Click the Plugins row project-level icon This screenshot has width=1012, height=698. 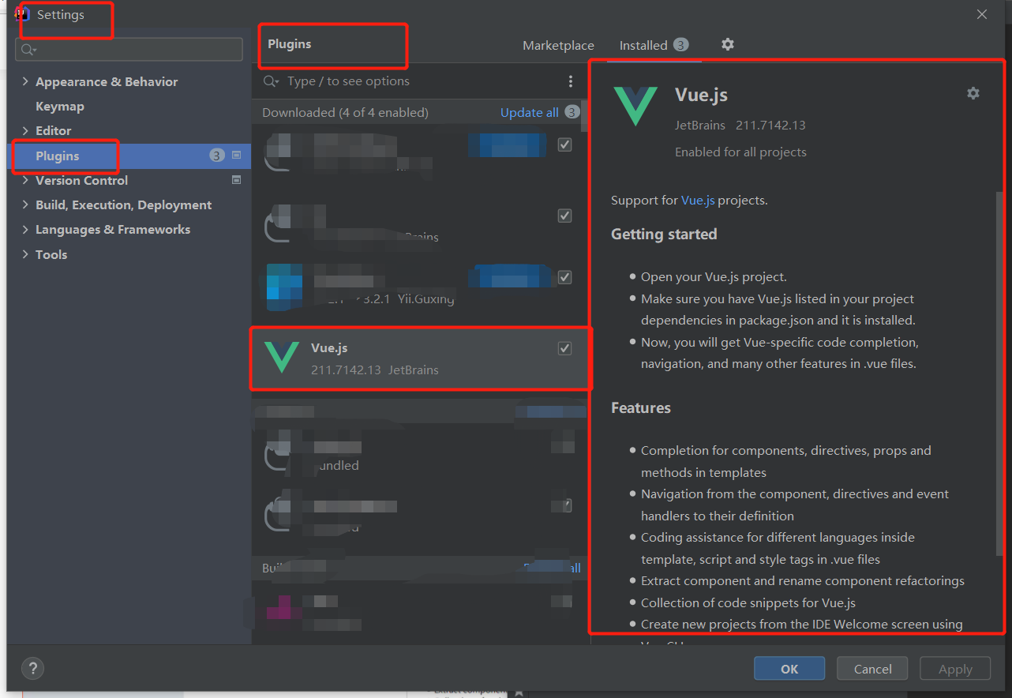tap(236, 156)
